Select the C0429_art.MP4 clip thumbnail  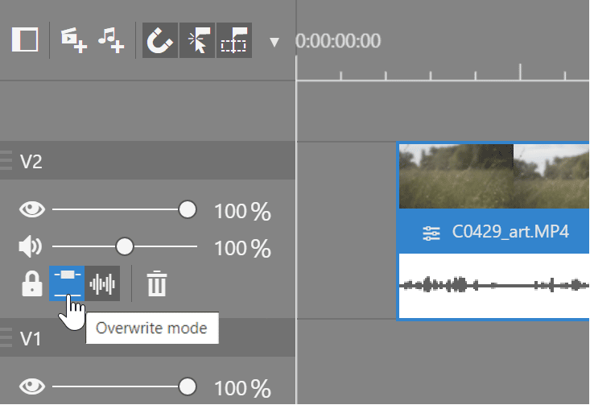click(491, 176)
